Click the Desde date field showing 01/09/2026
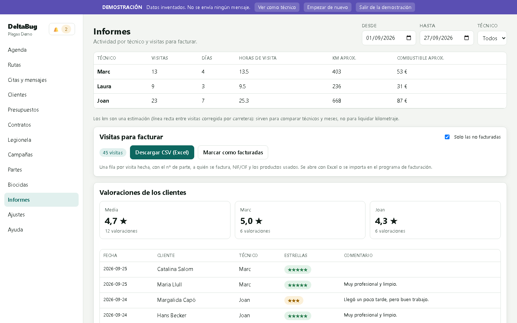Image resolution: width=517 pixels, height=323 pixels. 389,38
